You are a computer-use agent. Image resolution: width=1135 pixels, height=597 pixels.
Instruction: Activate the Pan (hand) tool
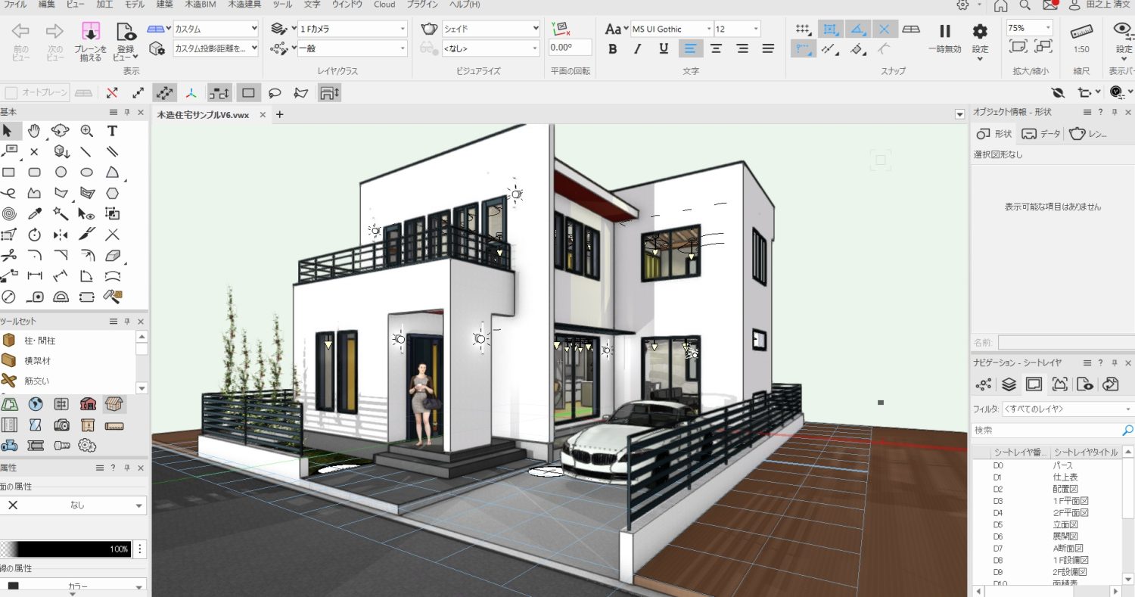(34, 131)
